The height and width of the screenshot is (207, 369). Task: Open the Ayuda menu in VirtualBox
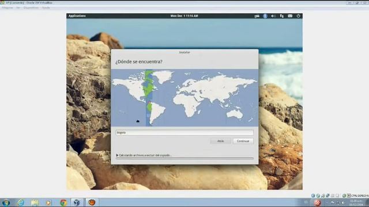pyautogui.click(x=46, y=7)
